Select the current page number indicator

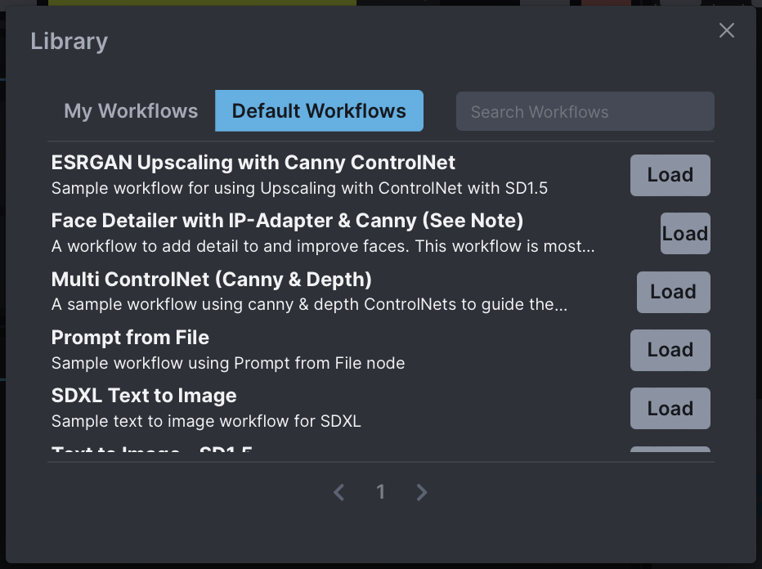pyautogui.click(x=380, y=491)
